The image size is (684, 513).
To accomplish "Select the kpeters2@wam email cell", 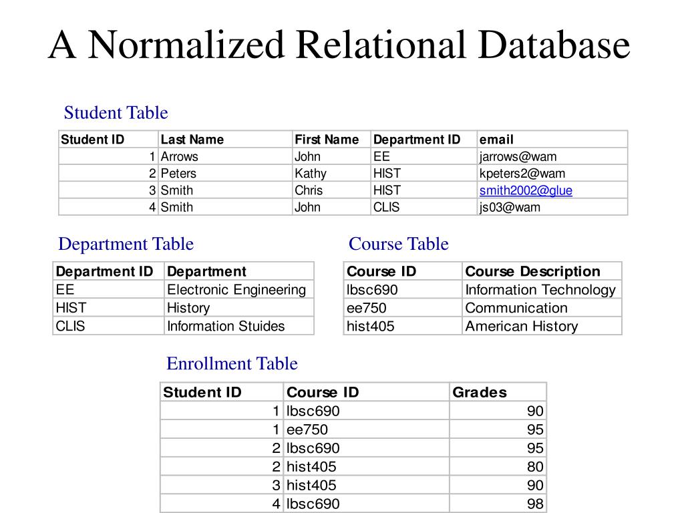I will (552, 173).
